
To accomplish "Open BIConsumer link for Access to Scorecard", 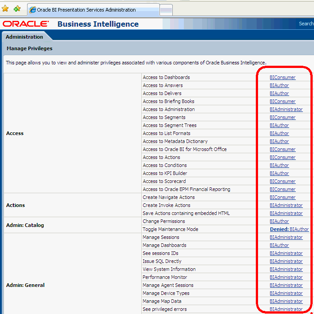I will 282,182.
